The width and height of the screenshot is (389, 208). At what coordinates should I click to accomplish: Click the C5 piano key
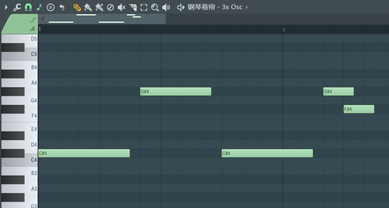19,54
